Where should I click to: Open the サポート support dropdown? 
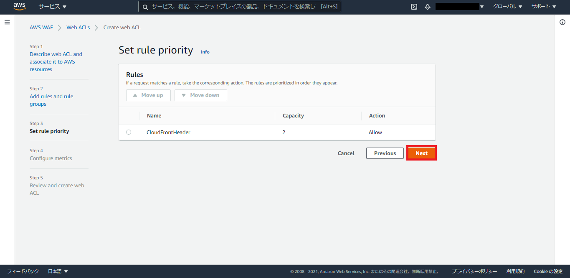(544, 7)
